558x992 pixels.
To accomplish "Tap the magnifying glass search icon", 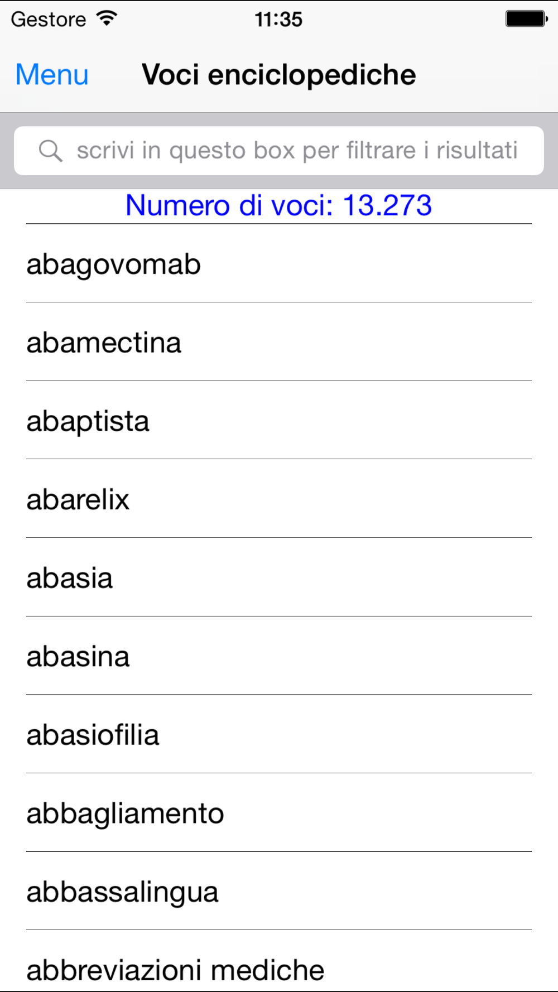I will [50, 151].
